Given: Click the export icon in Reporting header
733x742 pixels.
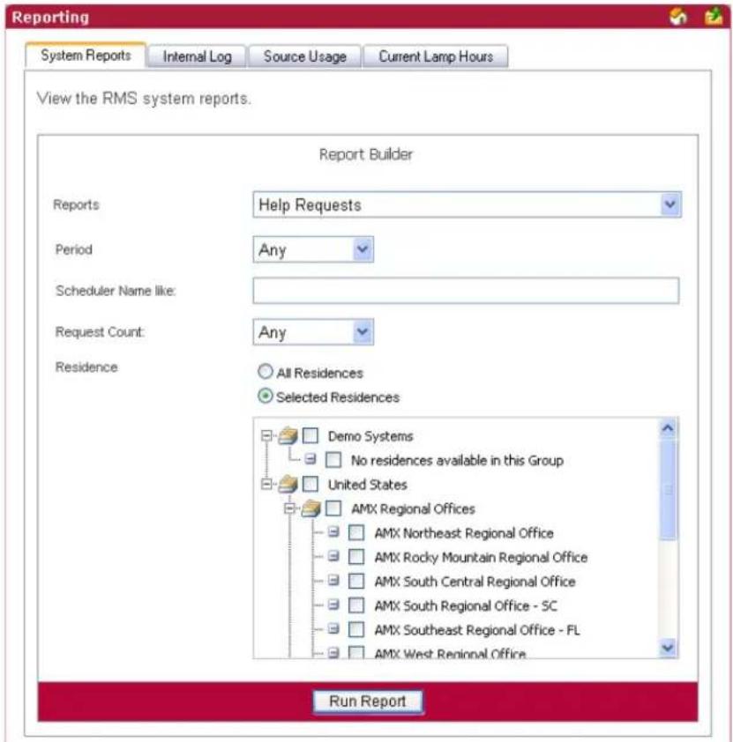Looking at the screenshot, I should click(713, 16).
